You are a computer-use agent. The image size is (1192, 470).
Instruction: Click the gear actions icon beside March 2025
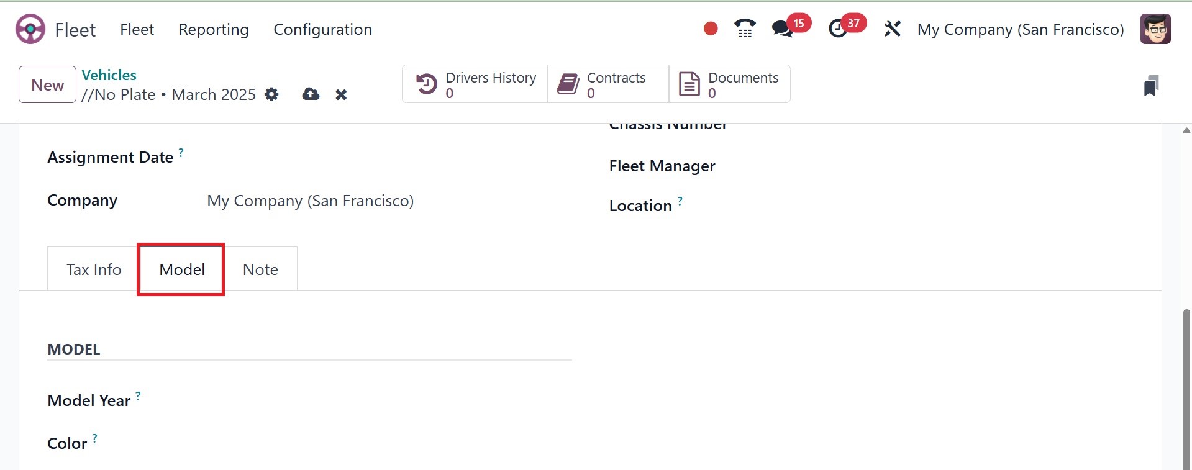pyautogui.click(x=271, y=94)
